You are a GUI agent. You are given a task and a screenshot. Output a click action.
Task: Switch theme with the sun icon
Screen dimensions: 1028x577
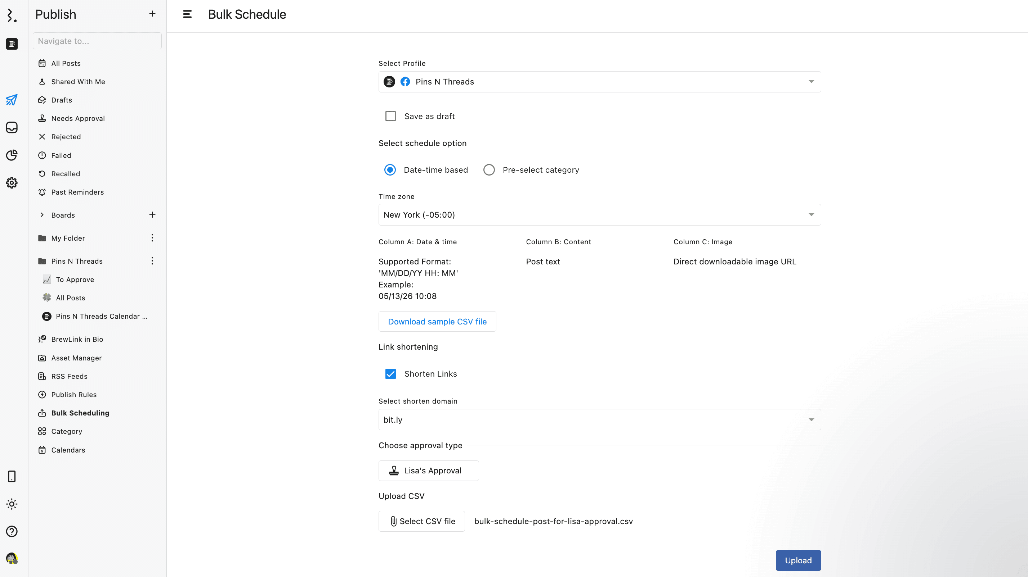click(12, 504)
